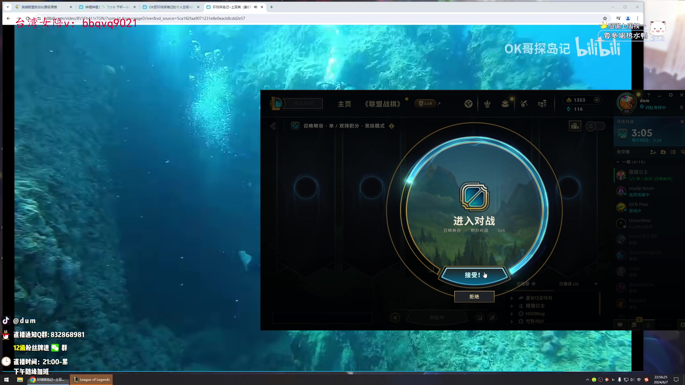Open League client settings gear
Viewport: 685px width, 385px height.
[671, 95]
